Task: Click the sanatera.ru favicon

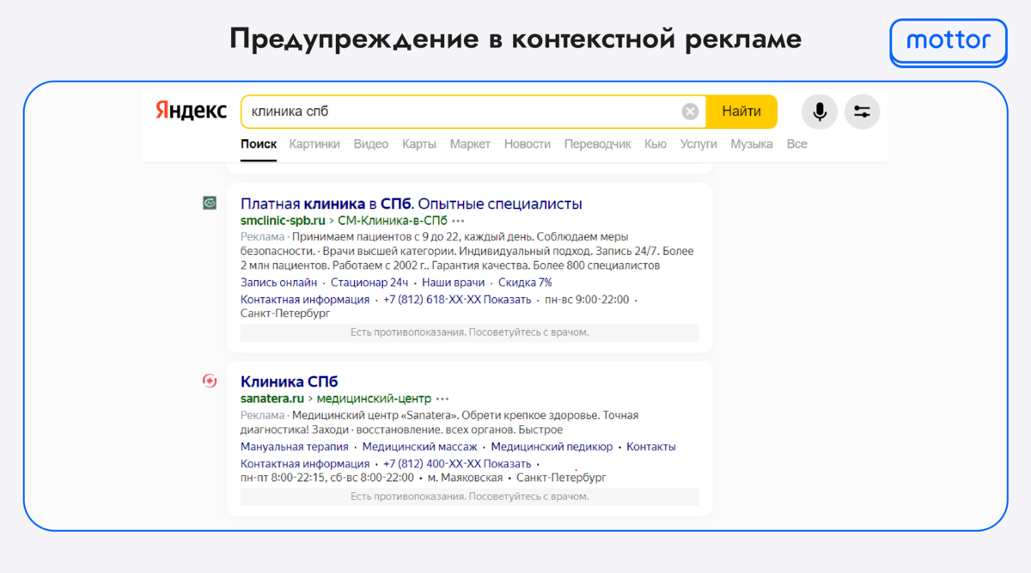Action: (x=210, y=381)
